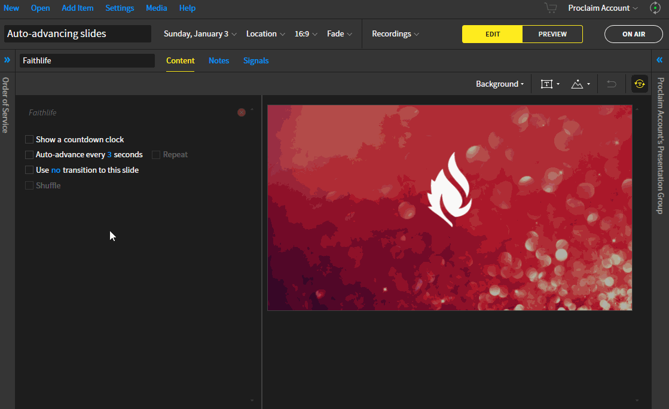Click Proclaim Account's Presentation Group vertical label
This screenshot has height=409, width=669.
[x=661, y=145]
